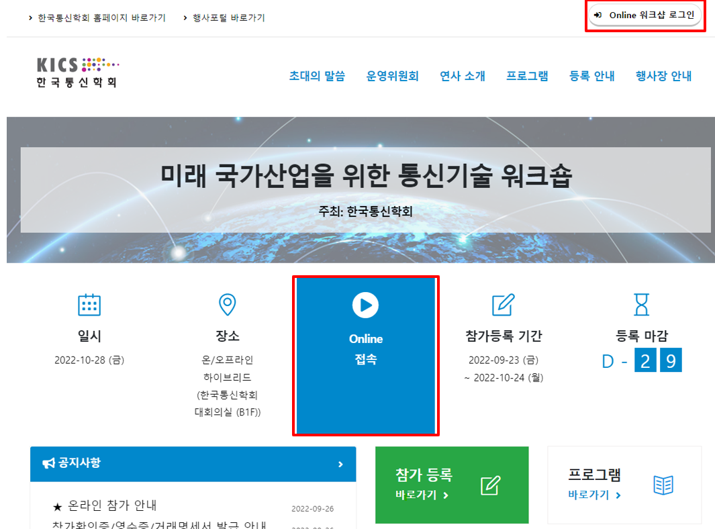The width and height of the screenshot is (715, 529).
Task: Click Online 워크샵 로그인 button
Action: 645,15
